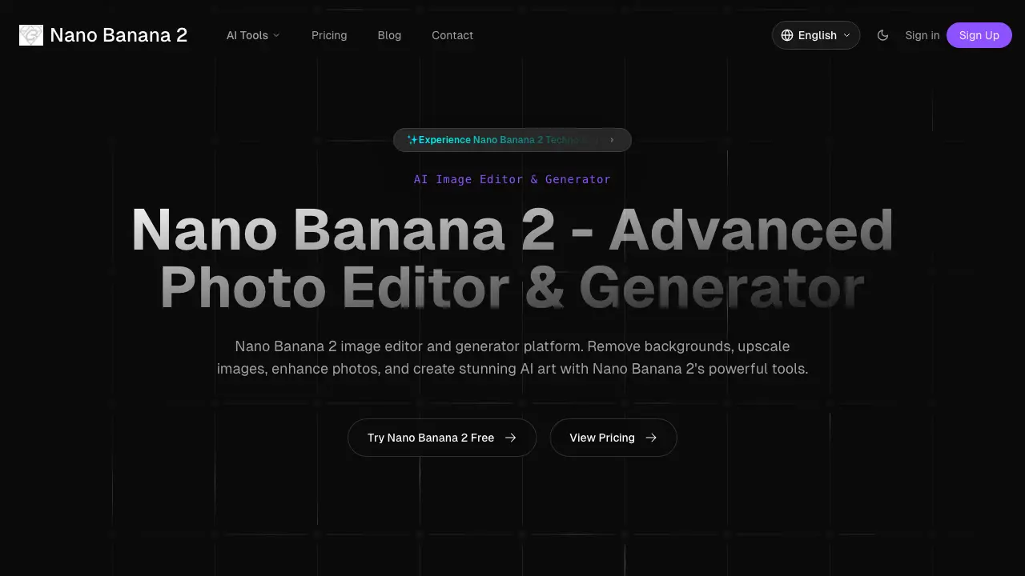The width and height of the screenshot is (1025, 576).
Task: Click the AI Image Editor & Generator tagline
Action: tap(512, 179)
